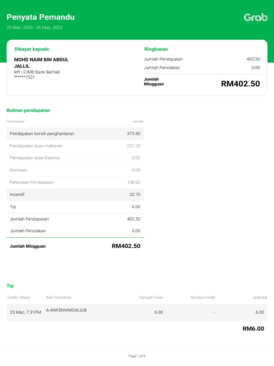This screenshot has width=274, height=366.
Task: Click the payee name MOHD NAIM BIN ABDUL JALLIL
Action: pos(41,63)
